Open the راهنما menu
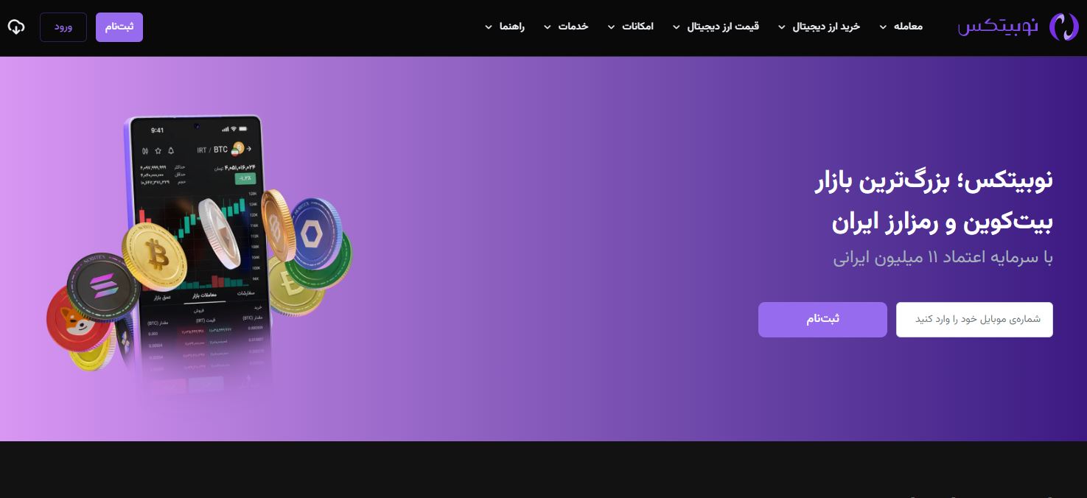 tap(511, 27)
